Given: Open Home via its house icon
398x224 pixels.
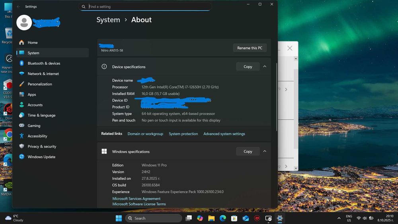Looking at the screenshot, I should (x=21, y=43).
